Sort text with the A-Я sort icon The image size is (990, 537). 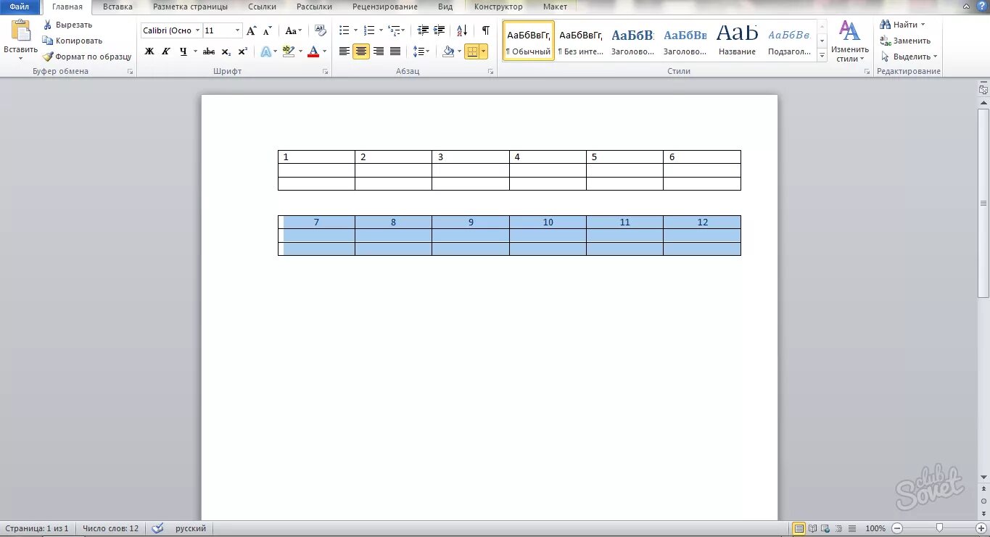pos(462,30)
